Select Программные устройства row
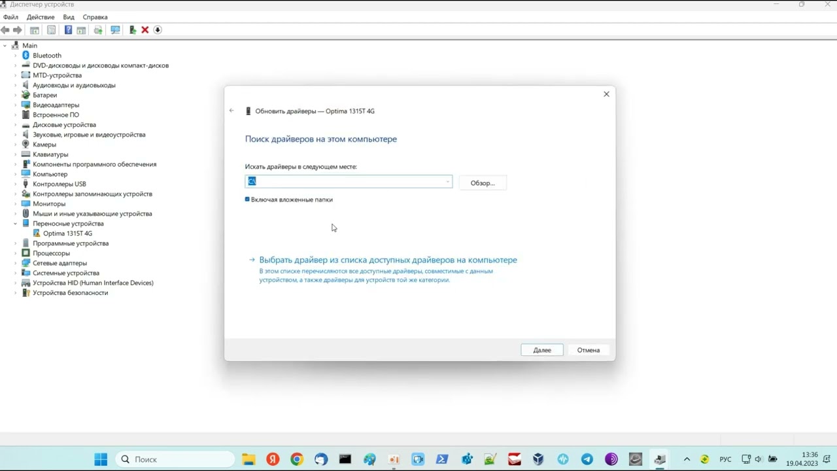This screenshot has width=837, height=471. [71, 243]
